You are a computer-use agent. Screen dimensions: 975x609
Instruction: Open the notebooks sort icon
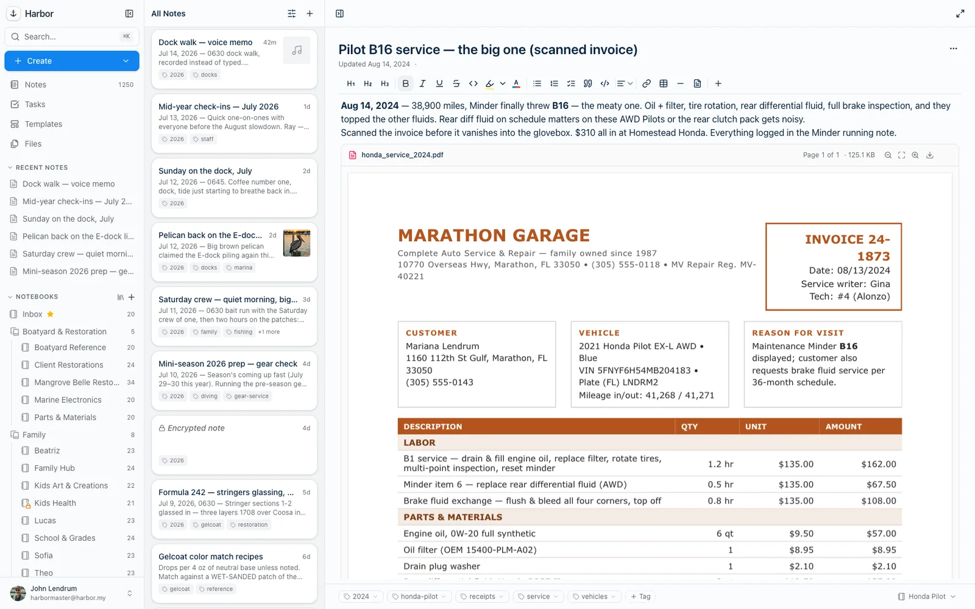[x=120, y=297]
